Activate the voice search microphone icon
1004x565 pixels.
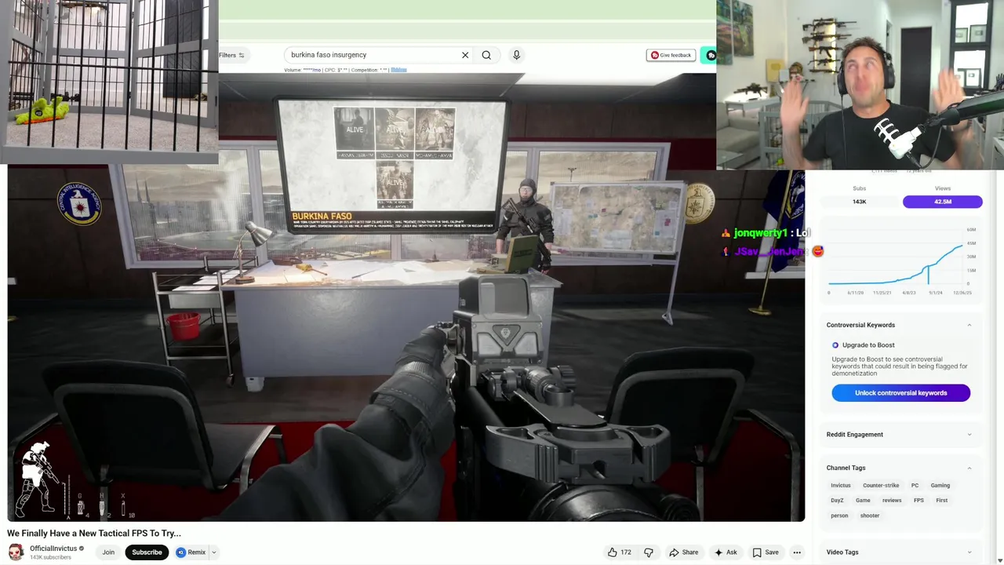[516, 55]
